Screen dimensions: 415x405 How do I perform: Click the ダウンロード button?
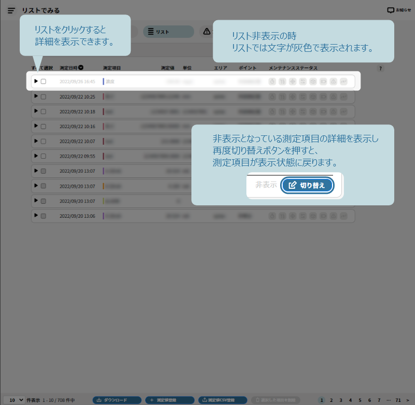(117, 400)
